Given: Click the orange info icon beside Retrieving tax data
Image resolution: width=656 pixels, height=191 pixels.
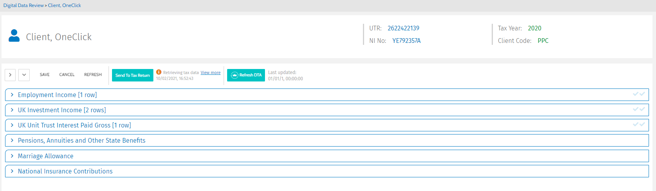Looking at the screenshot, I should point(159,72).
